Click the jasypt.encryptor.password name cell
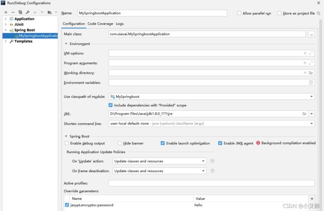Image resolution: width=324 pixels, height=211 pixels. [x=92, y=205]
